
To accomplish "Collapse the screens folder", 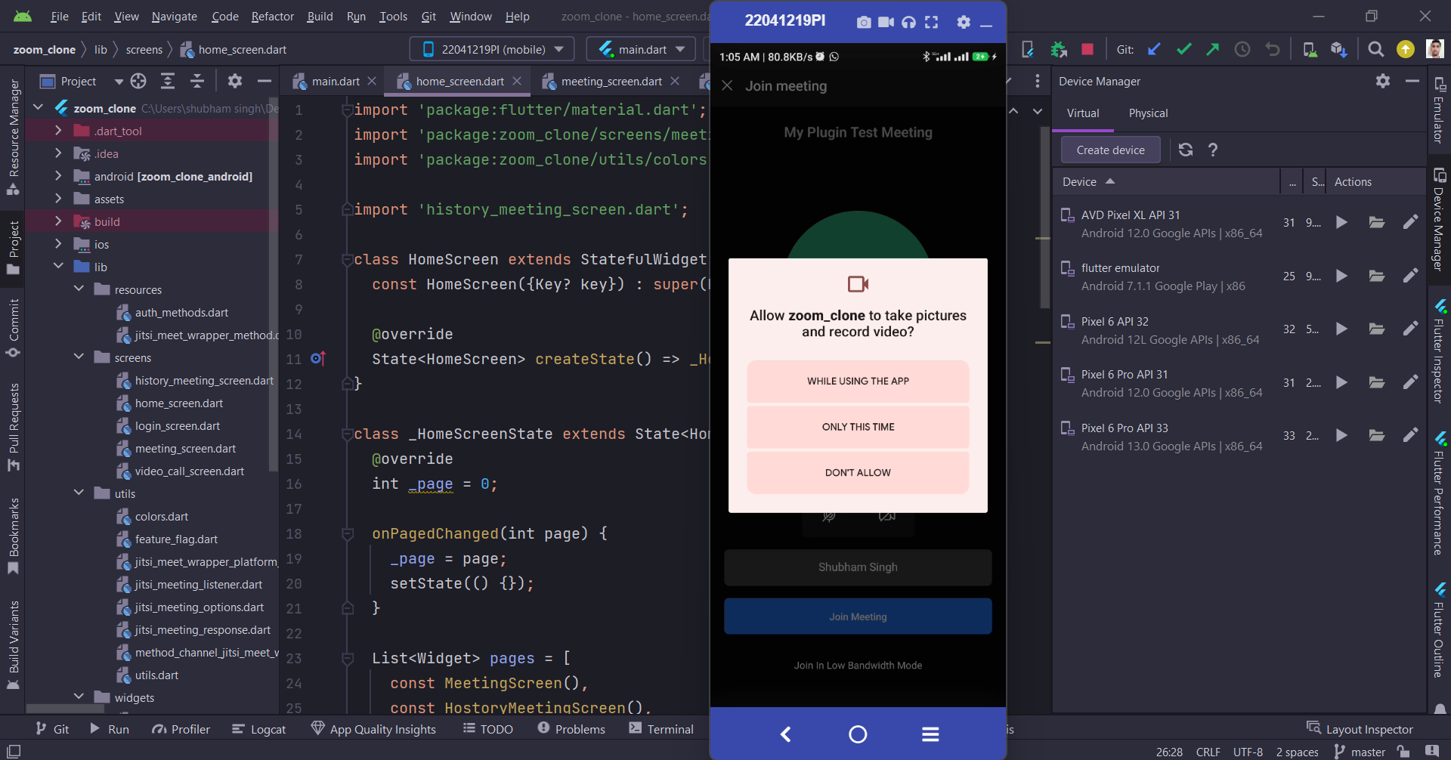I will pyautogui.click(x=79, y=357).
